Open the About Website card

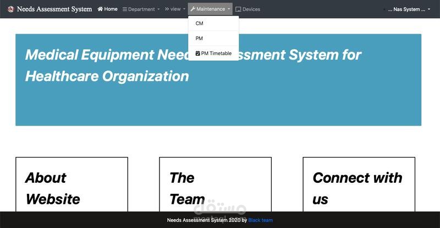[72, 184]
